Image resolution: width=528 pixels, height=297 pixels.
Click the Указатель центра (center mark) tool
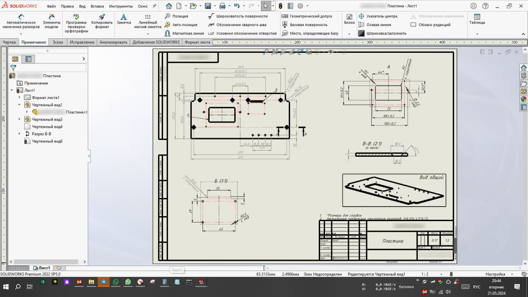[x=382, y=16]
